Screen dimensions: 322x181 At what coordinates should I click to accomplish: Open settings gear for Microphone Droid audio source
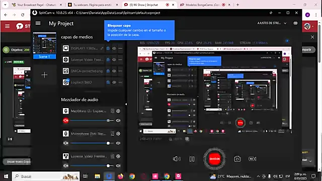point(118,134)
